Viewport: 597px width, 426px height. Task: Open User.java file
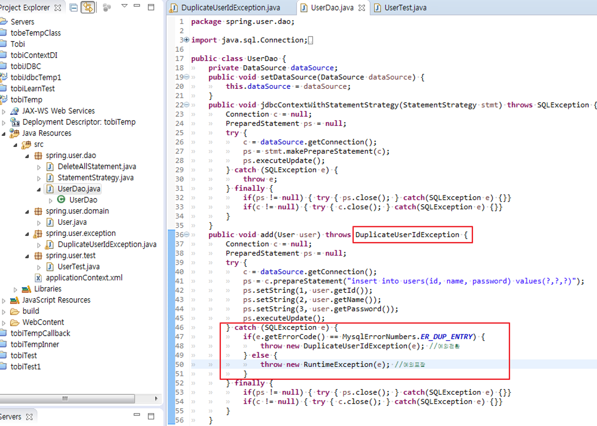click(72, 222)
